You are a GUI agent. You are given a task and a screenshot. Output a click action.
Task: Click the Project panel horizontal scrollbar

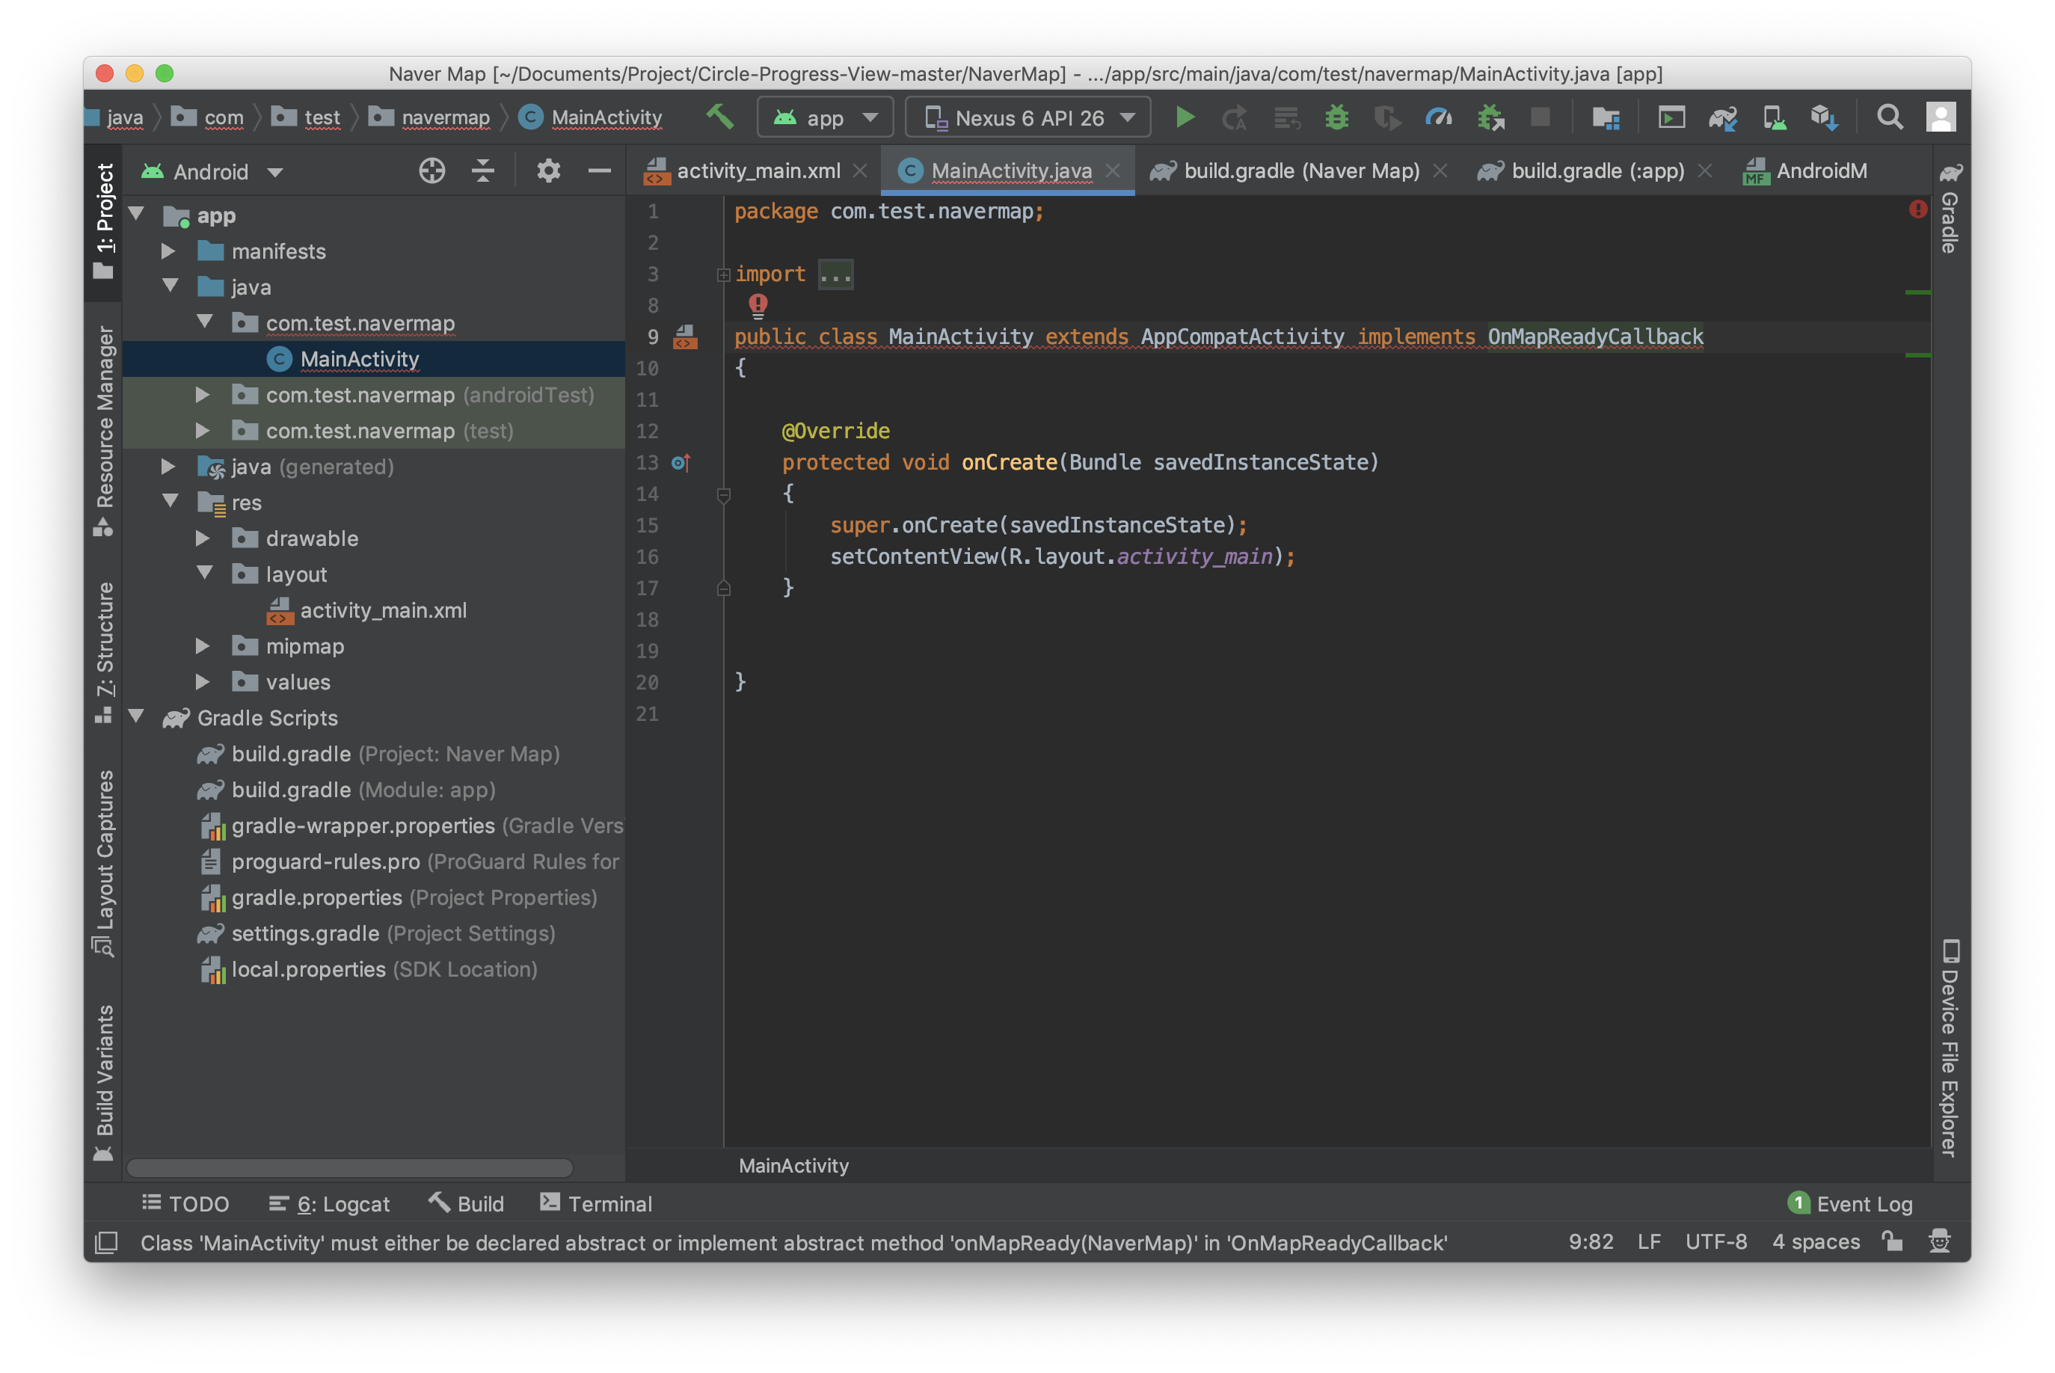350,1168
